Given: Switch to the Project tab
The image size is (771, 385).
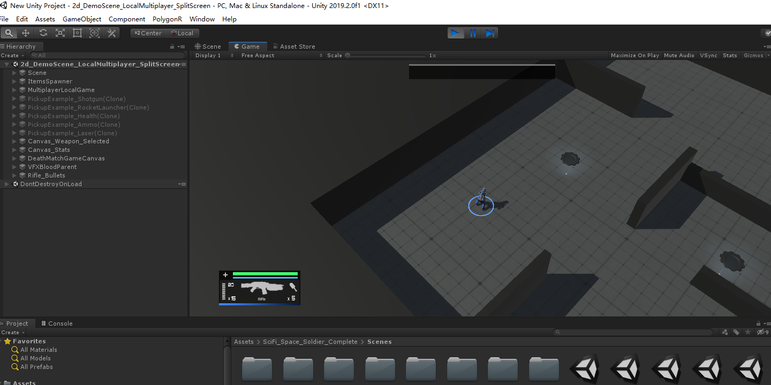Looking at the screenshot, I should 17,324.
